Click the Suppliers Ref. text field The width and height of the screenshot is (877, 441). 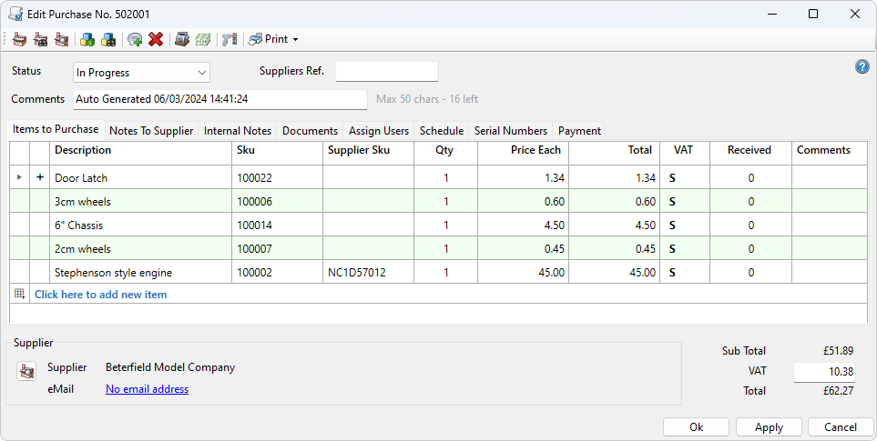(386, 72)
